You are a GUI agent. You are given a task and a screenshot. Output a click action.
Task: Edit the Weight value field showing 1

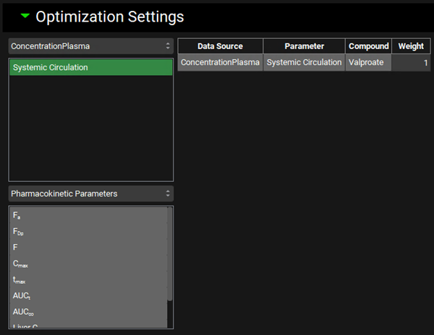click(x=411, y=63)
